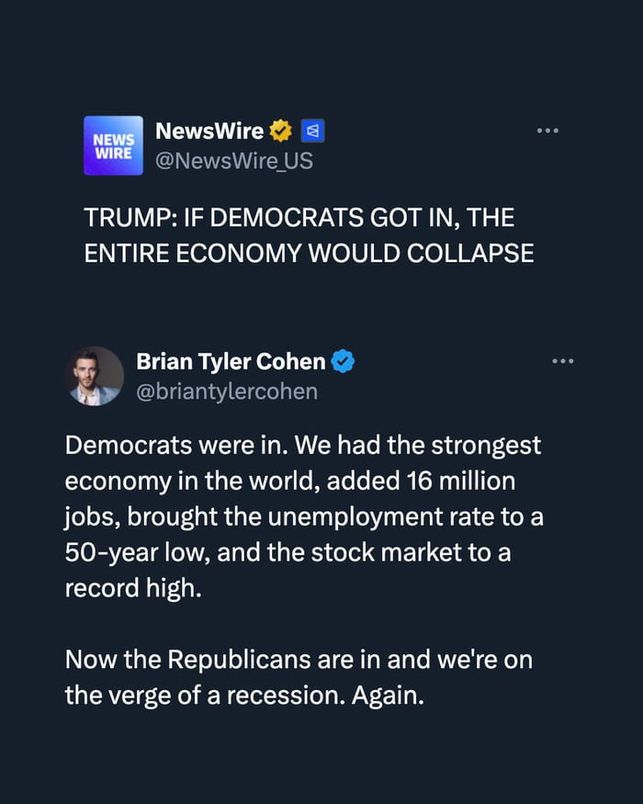643x804 pixels.
Task: Click the @briantylercohen handle
Action: pos(227,391)
